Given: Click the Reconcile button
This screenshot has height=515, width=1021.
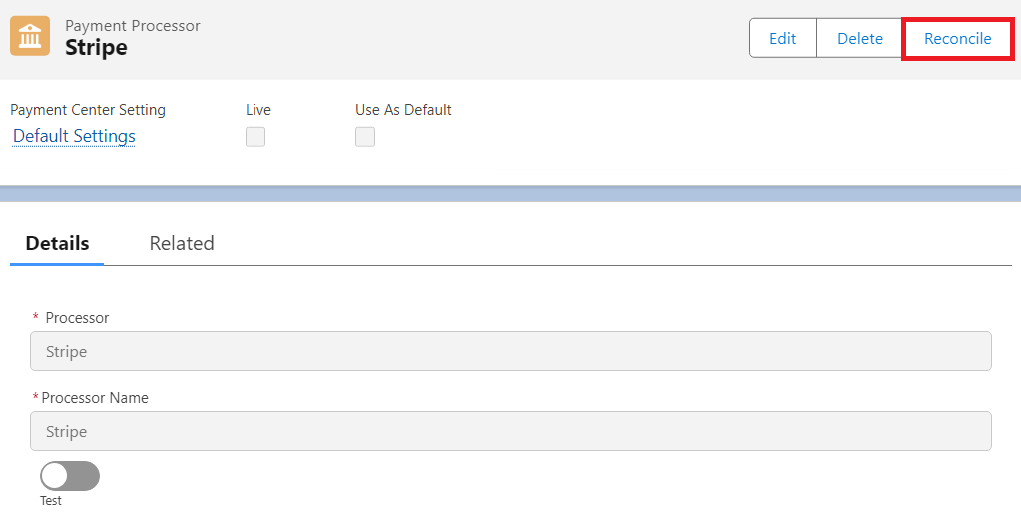Looking at the screenshot, I should click(x=957, y=39).
